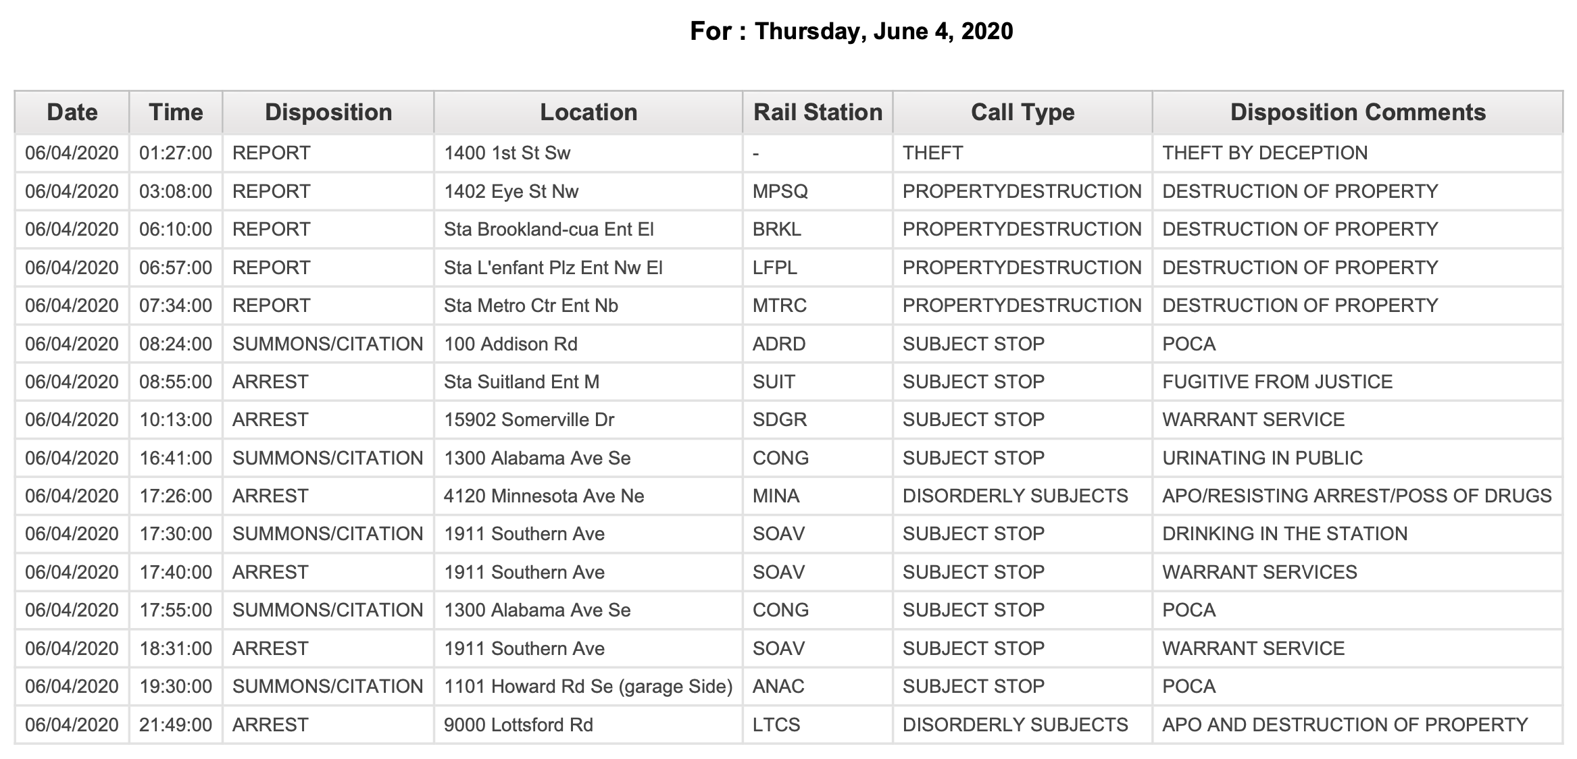Select the DRINKING IN THE STATION comment
This screenshot has width=1577, height=759.
tap(1285, 534)
